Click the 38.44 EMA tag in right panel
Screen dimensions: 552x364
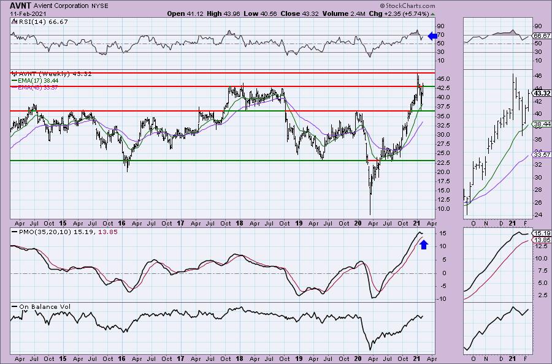pyautogui.click(x=542, y=124)
